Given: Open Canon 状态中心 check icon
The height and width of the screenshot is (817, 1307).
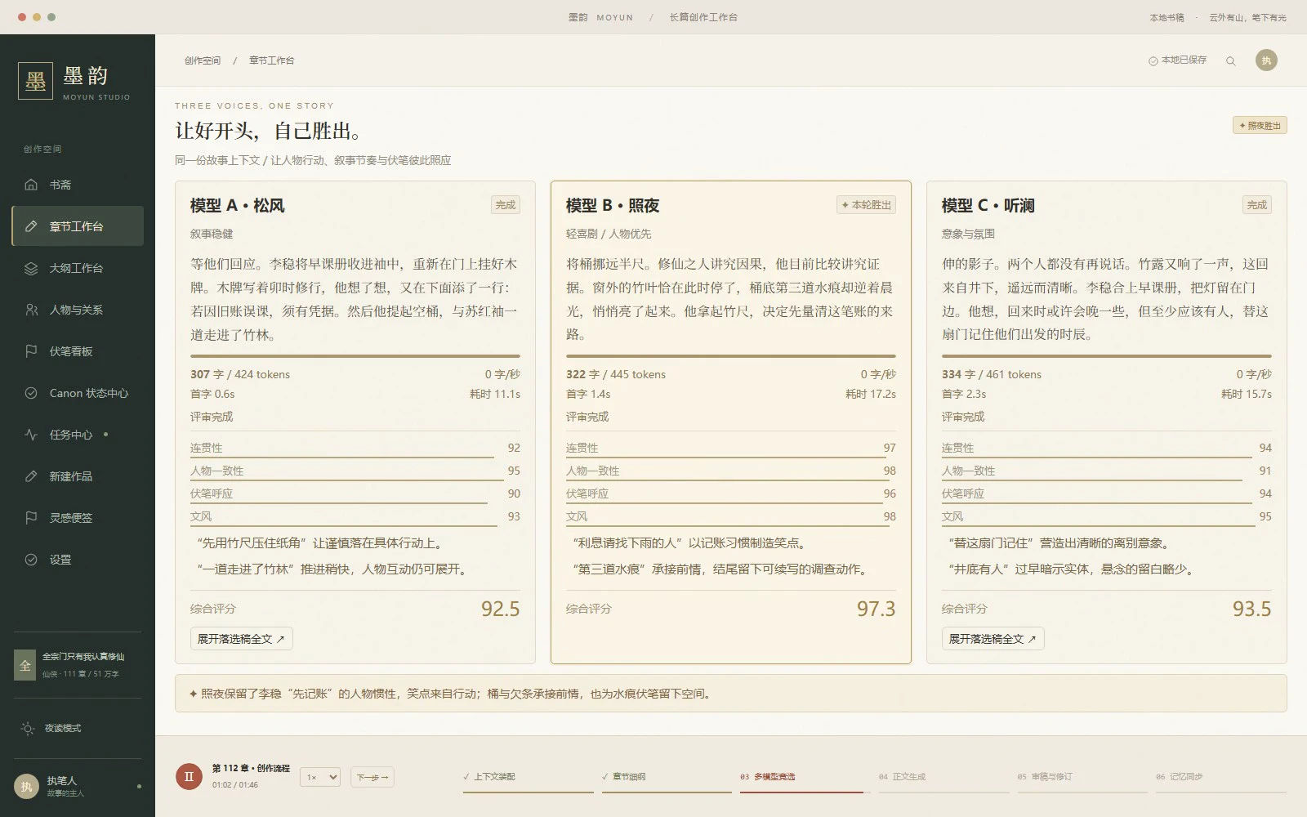Looking at the screenshot, I should [x=31, y=393].
